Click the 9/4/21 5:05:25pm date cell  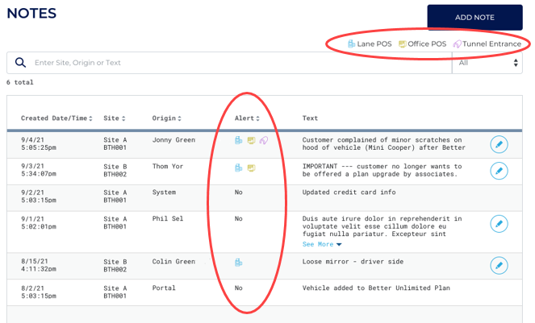[39, 144]
